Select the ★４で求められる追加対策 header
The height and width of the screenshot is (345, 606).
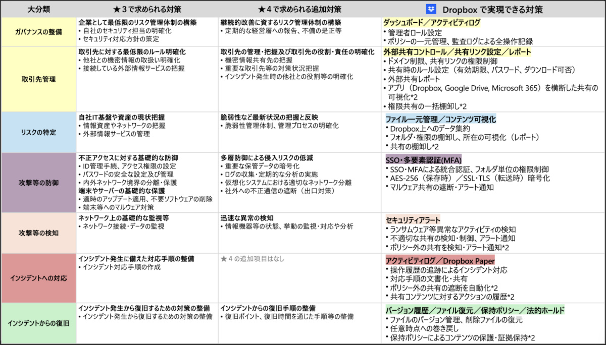click(x=299, y=9)
